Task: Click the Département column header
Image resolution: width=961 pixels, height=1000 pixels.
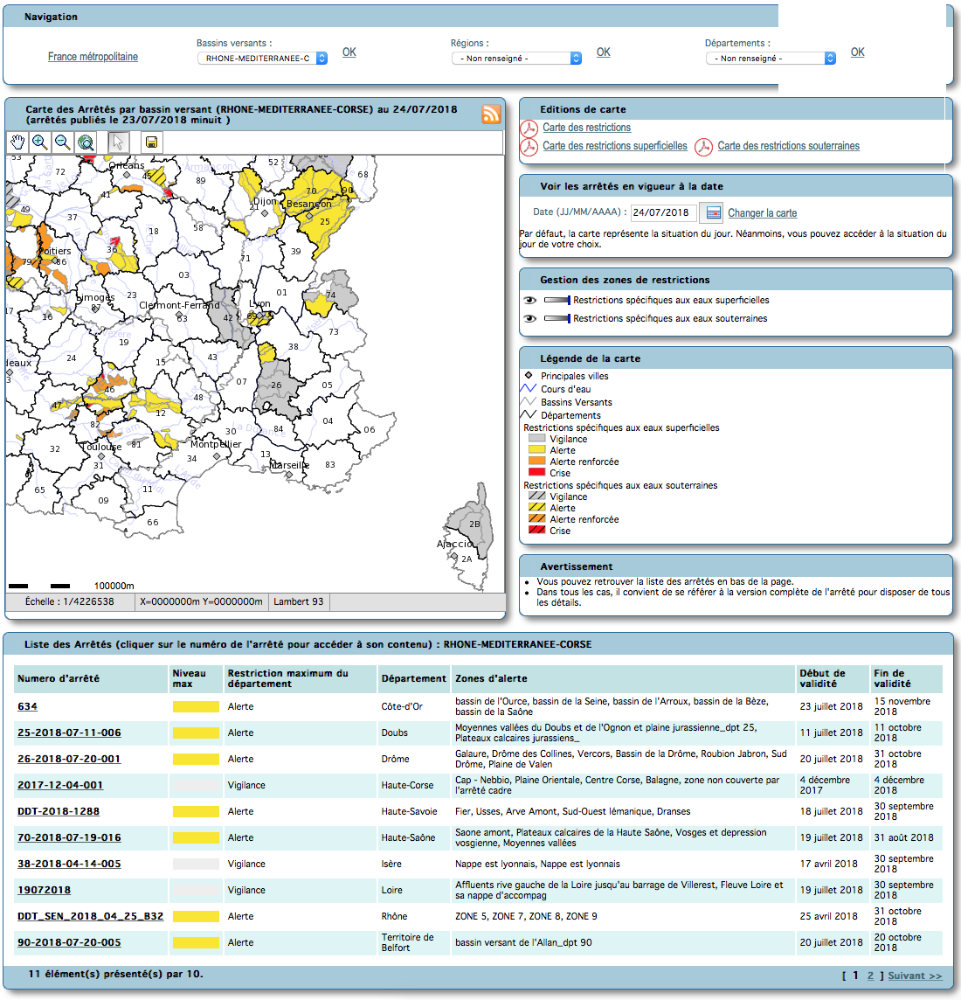Action: (413, 678)
